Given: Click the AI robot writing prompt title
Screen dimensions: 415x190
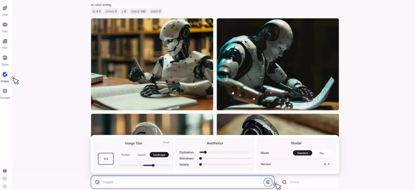Looking at the screenshot, I should pyautogui.click(x=101, y=5).
